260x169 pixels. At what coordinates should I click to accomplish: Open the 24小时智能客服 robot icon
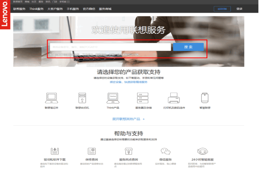coord(202,151)
